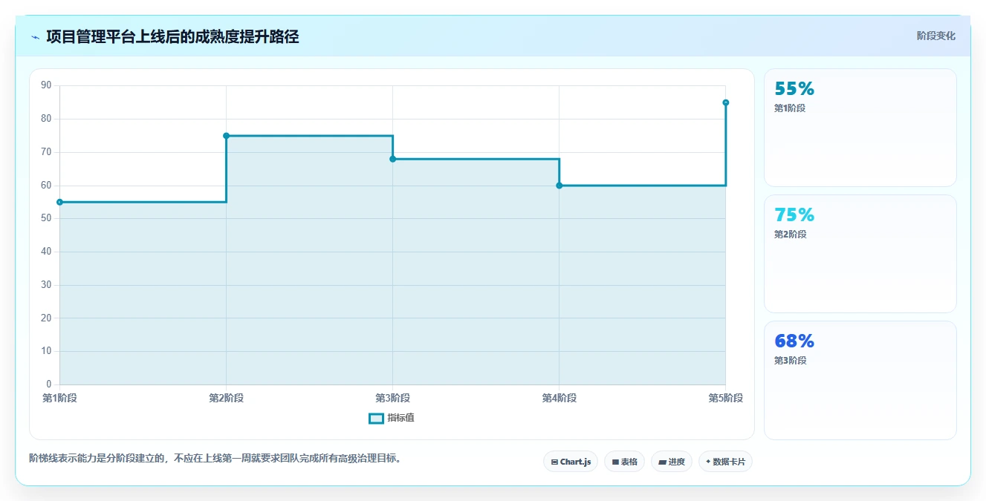Viewport: 986px width, 501px height.
Task: Click the lightning icon beside the title
Action: (36, 37)
